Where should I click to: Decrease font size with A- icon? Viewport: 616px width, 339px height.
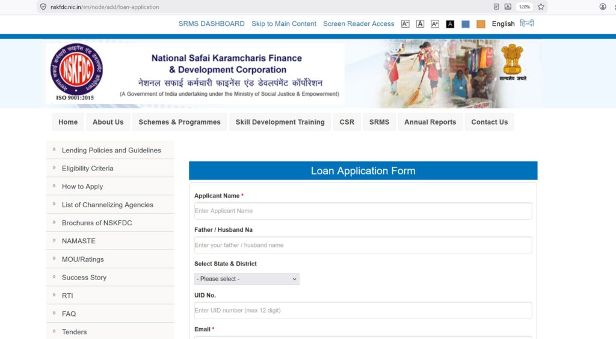(405, 24)
